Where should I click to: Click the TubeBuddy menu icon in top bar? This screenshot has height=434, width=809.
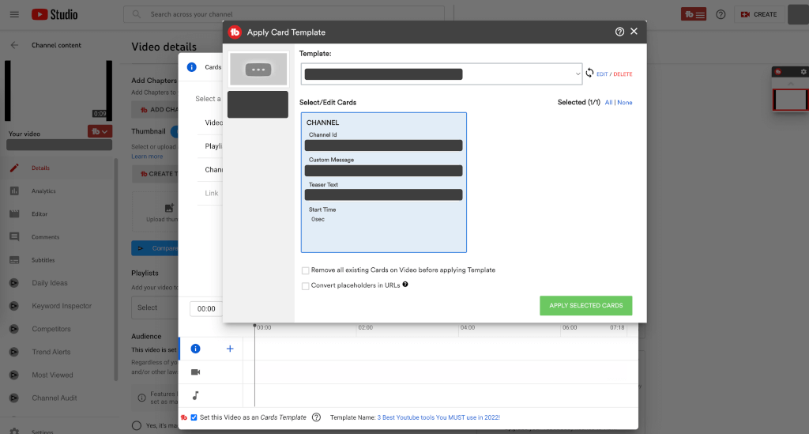[694, 14]
